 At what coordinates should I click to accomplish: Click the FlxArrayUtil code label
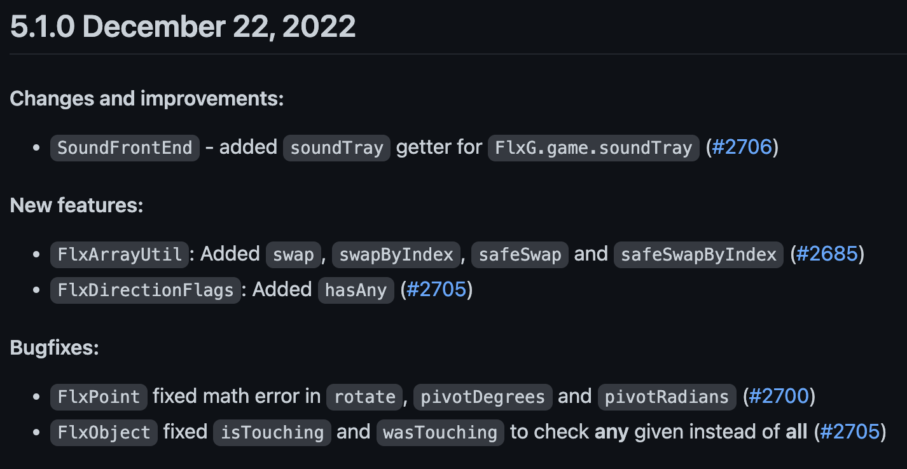click(x=120, y=254)
